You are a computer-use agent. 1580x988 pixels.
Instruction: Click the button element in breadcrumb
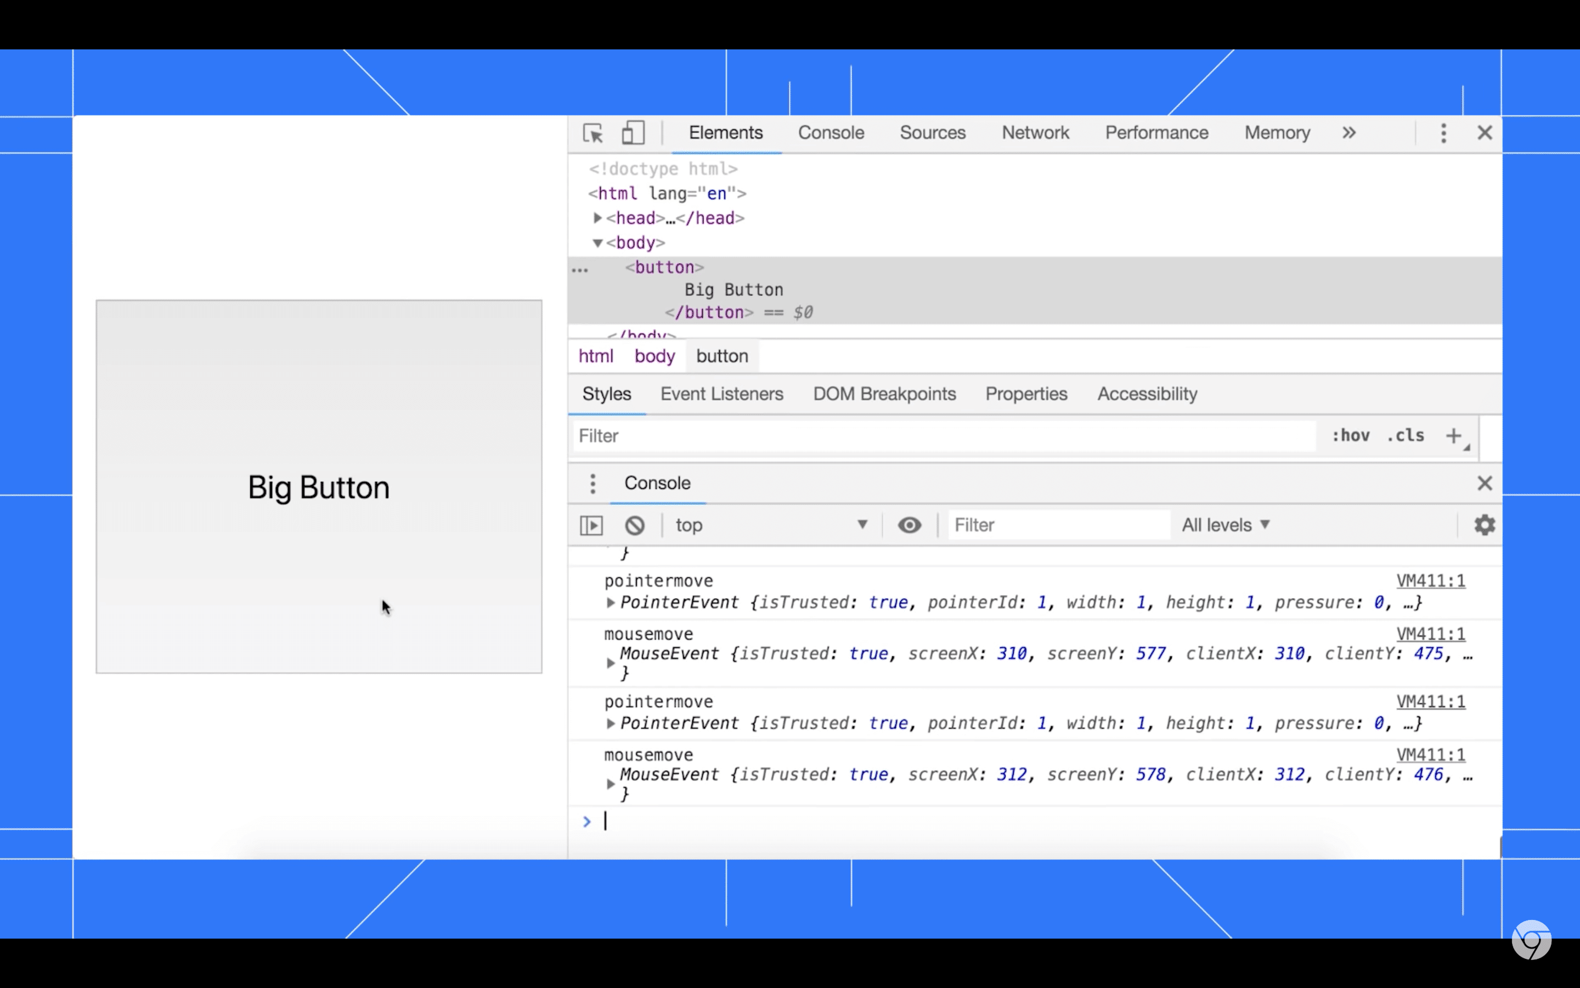tap(721, 356)
